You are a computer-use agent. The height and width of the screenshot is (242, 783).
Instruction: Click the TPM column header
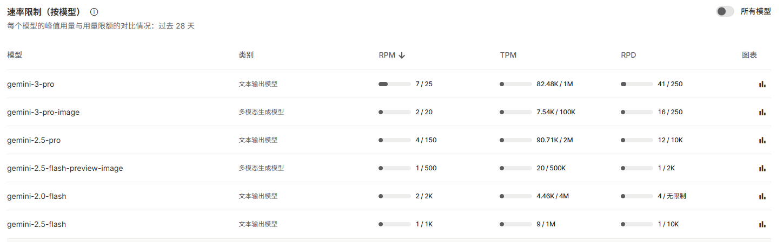click(x=508, y=55)
